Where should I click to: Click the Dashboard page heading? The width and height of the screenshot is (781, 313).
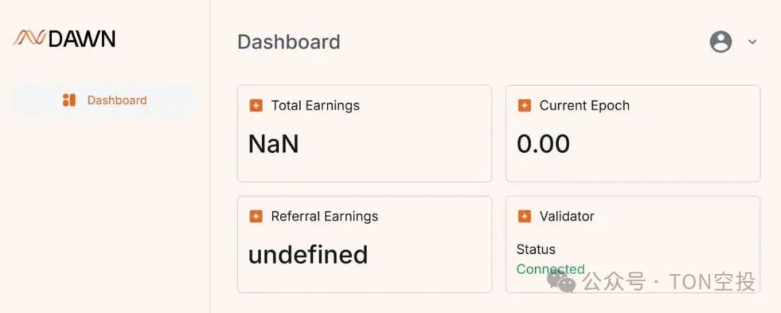click(x=289, y=42)
